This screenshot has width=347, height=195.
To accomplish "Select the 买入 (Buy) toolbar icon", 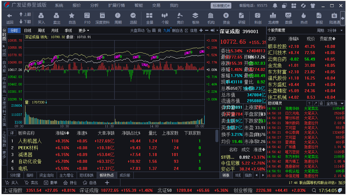I will [41, 18].
